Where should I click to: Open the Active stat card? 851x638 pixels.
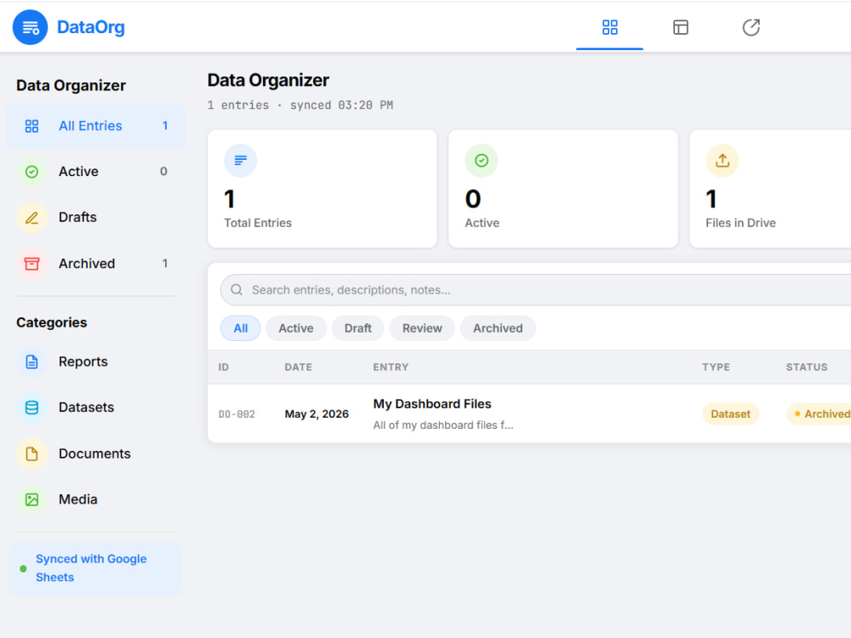(x=563, y=189)
